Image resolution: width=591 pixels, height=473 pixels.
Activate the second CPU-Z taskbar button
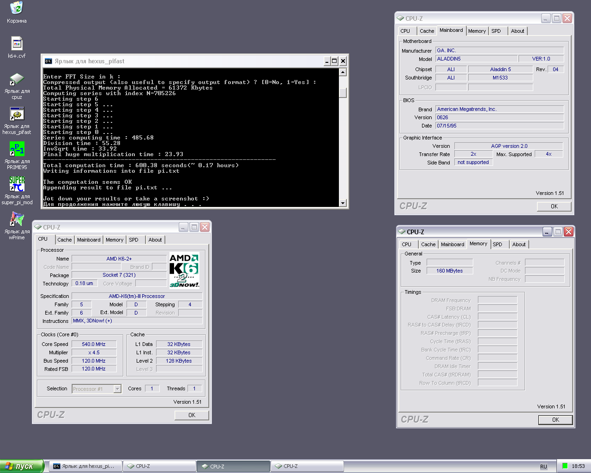click(x=233, y=466)
